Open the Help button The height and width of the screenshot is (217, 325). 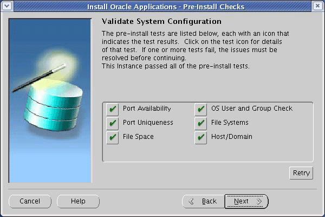(x=78, y=201)
